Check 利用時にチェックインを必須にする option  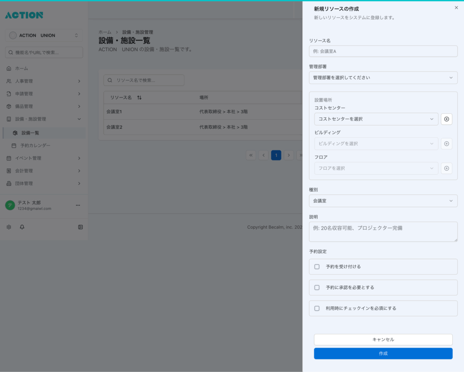tap(317, 309)
